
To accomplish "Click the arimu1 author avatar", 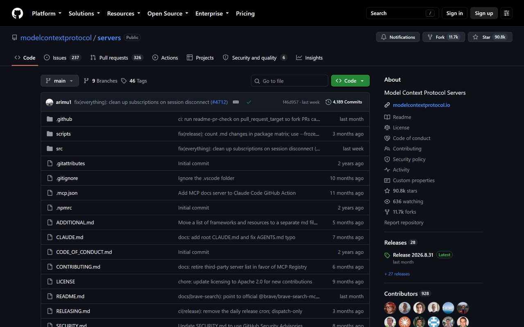I will (x=50, y=102).
